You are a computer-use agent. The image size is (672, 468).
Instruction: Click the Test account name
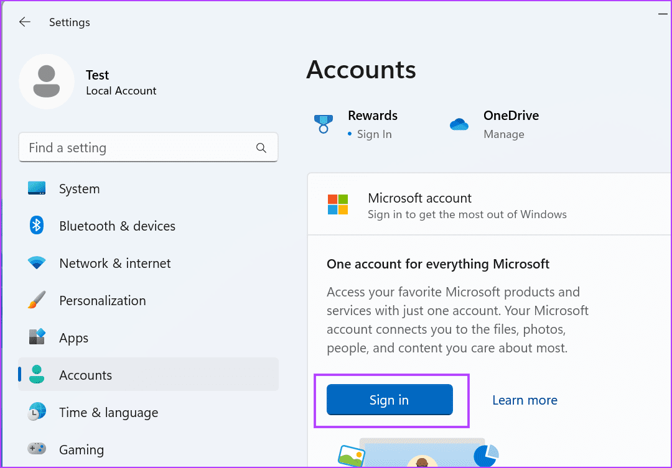pyautogui.click(x=97, y=75)
